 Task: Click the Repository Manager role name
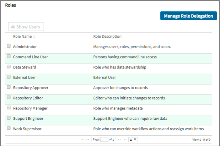coord(30,108)
